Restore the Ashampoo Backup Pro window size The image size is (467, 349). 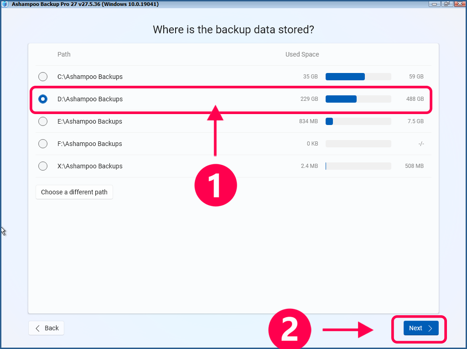[447, 4]
